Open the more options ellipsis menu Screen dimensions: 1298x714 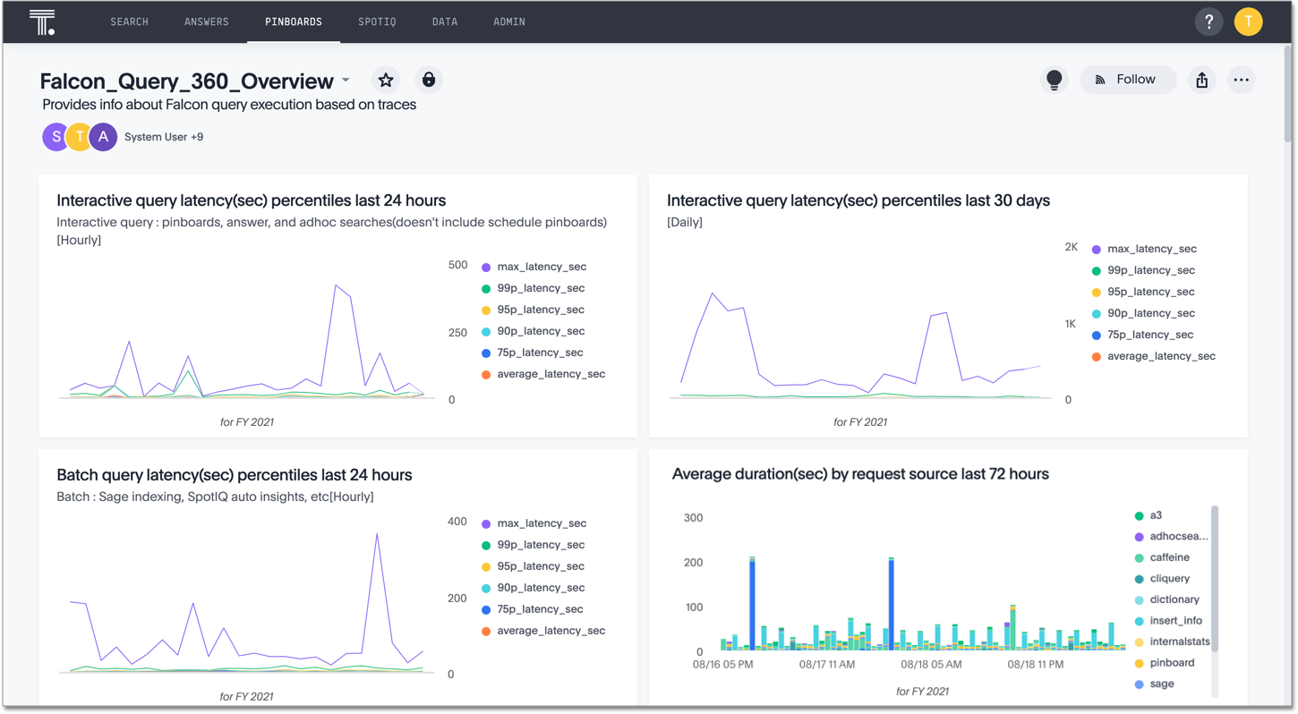click(1242, 80)
